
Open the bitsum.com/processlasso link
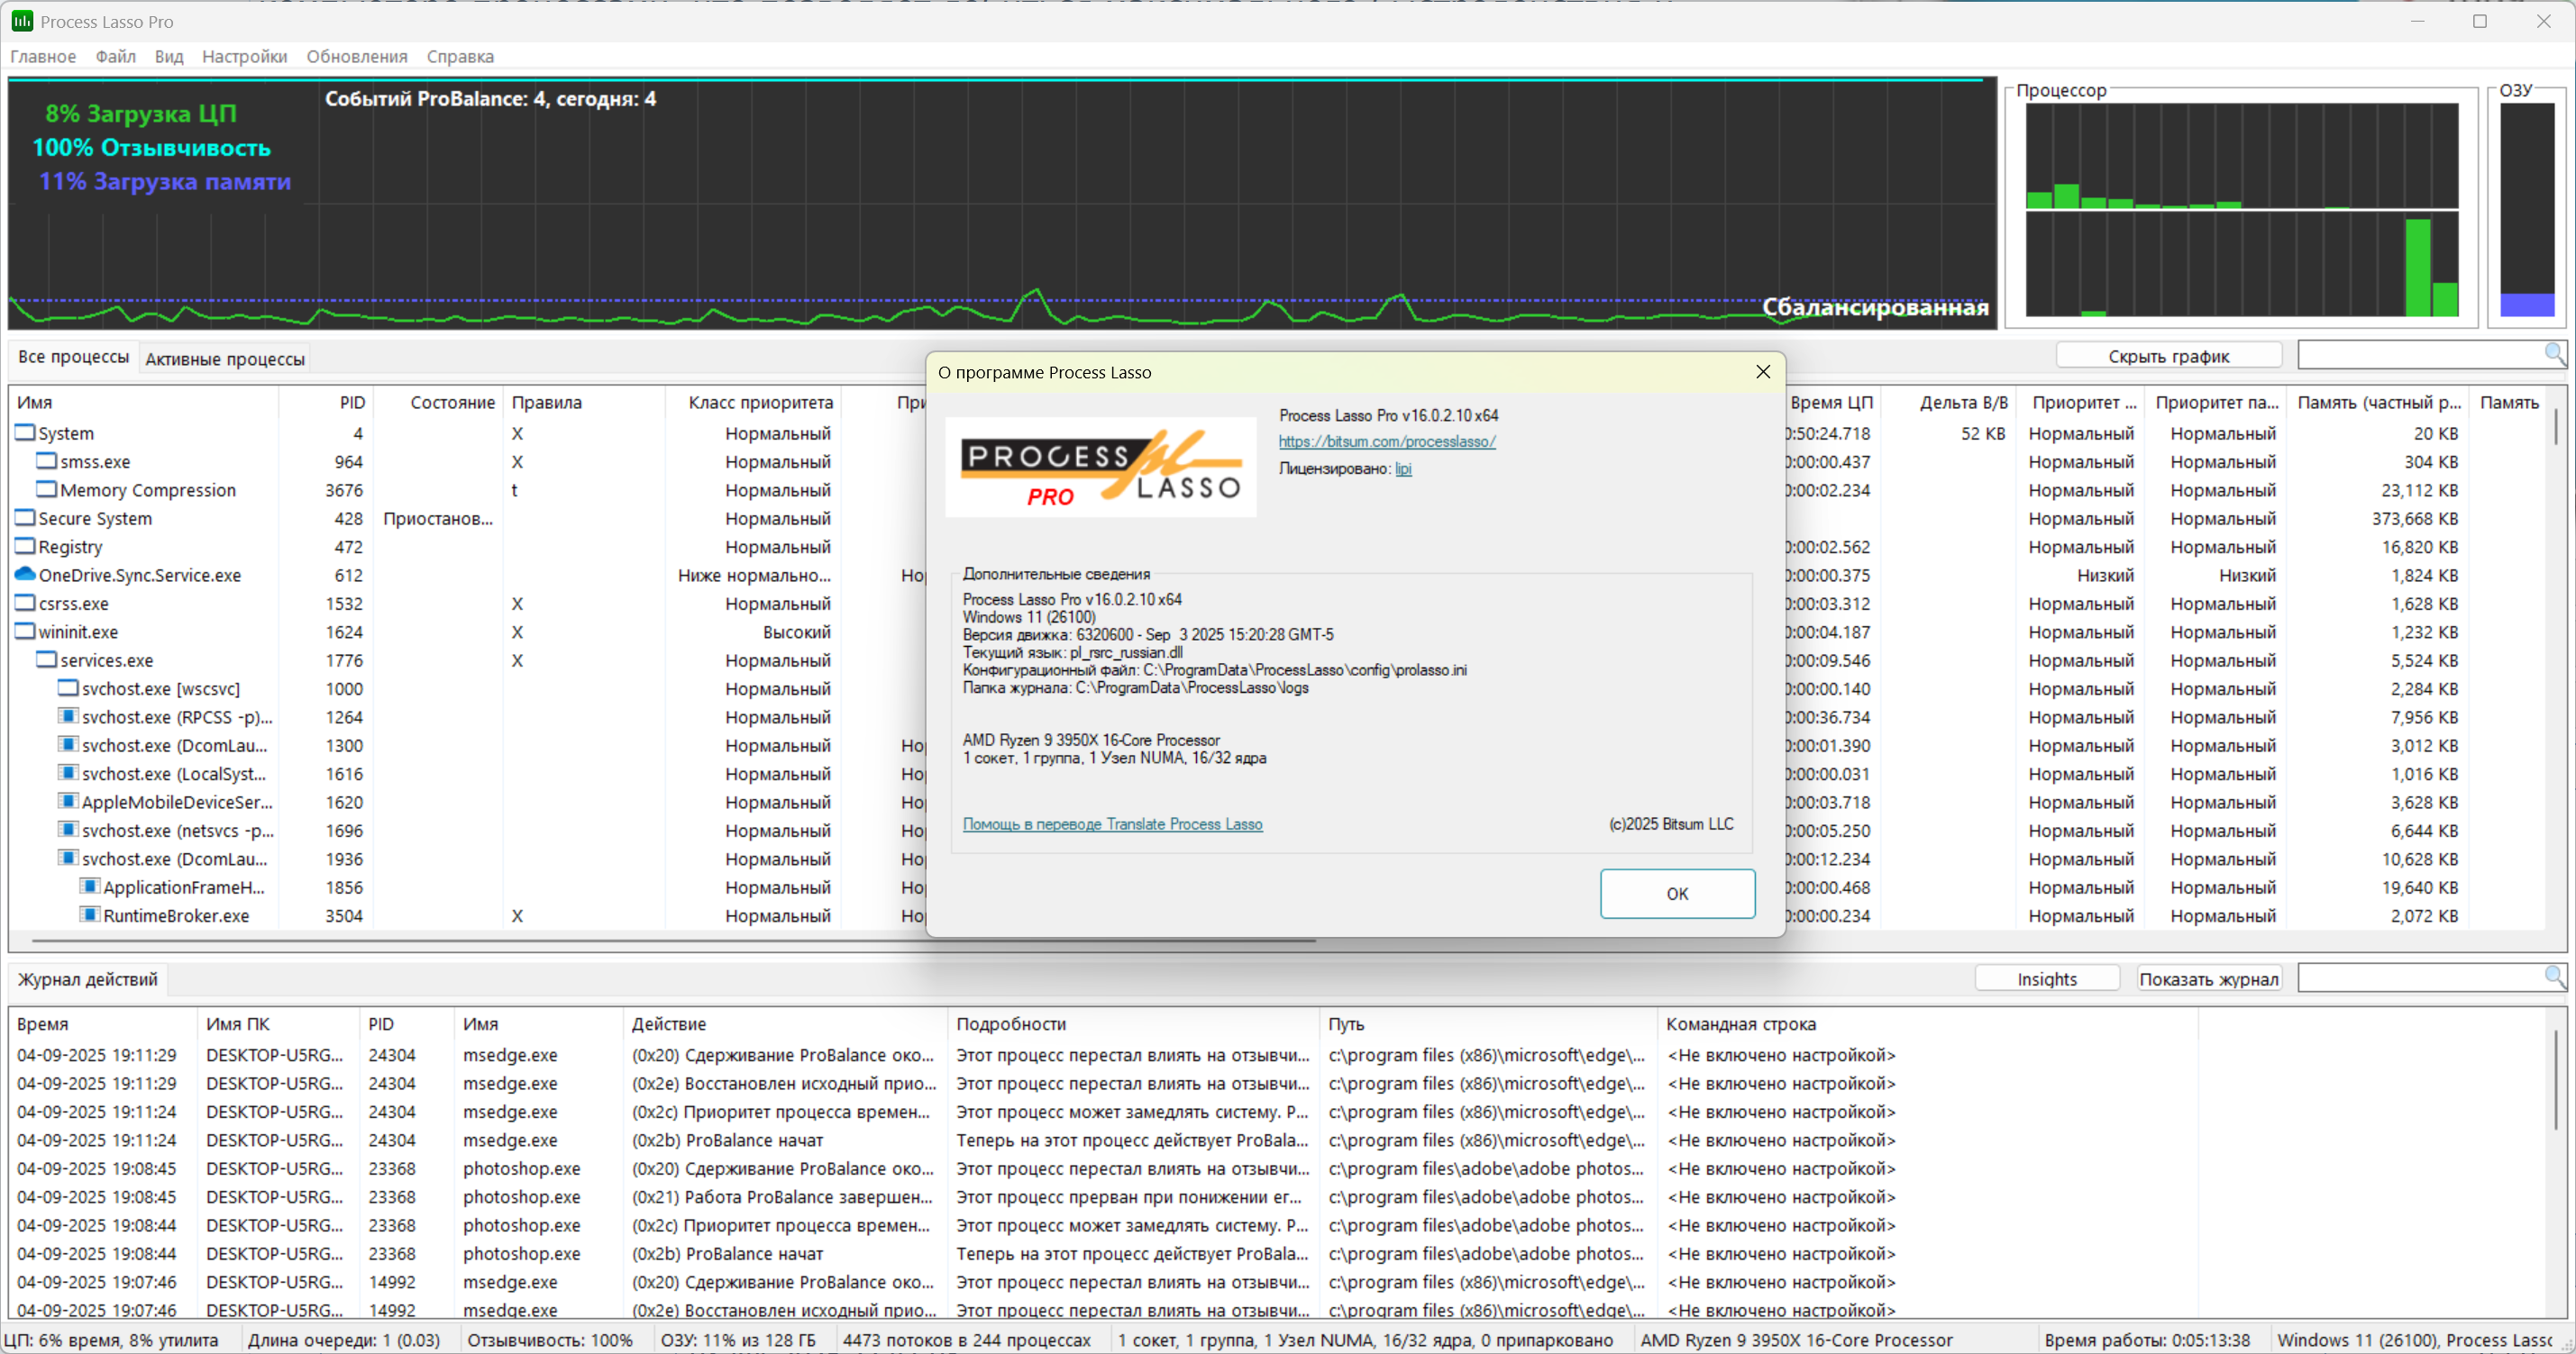(1386, 441)
